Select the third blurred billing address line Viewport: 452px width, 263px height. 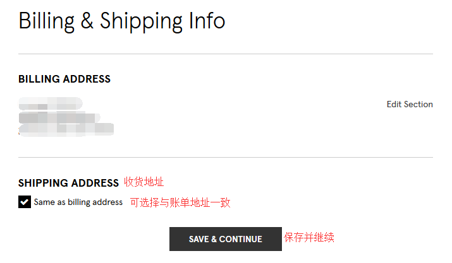click(66, 129)
